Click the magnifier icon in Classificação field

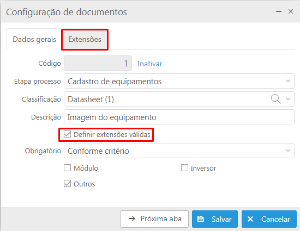pos(275,99)
